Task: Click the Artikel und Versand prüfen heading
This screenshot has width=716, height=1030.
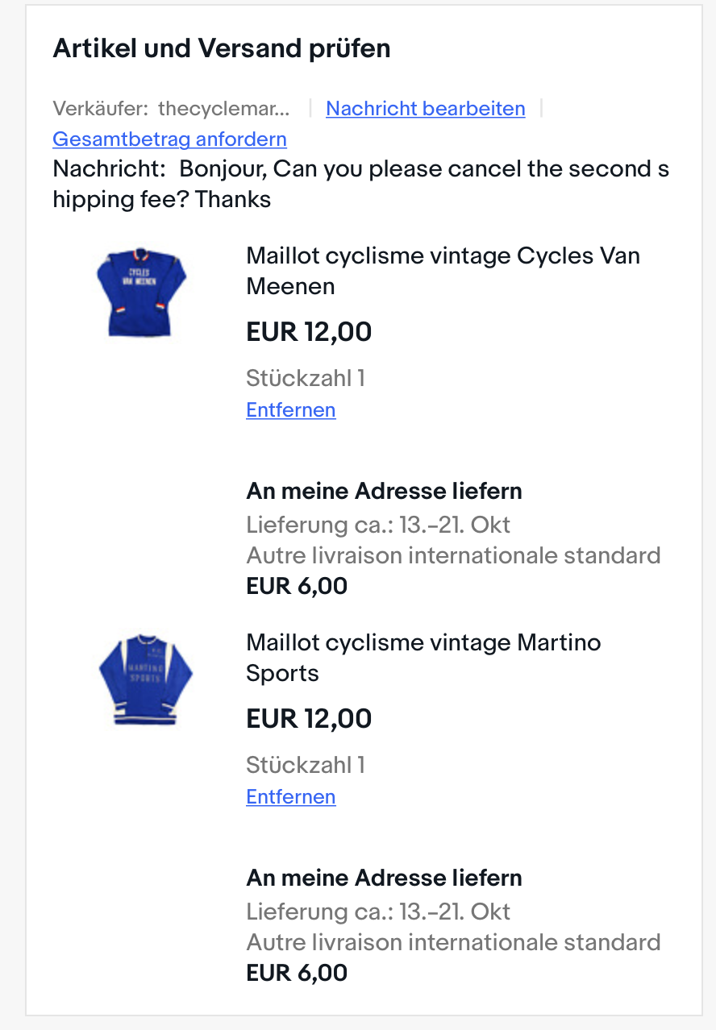Action: (222, 49)
